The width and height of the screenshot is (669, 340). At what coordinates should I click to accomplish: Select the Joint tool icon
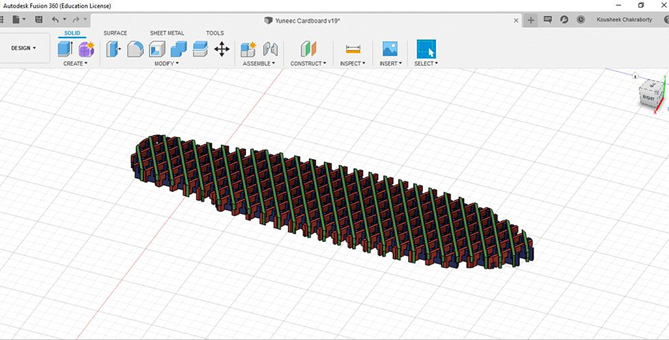[270, 49]
